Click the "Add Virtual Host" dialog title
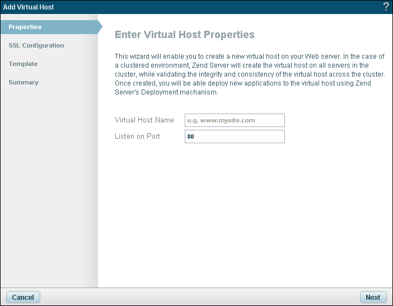393x306 pixels. (29, 7)
